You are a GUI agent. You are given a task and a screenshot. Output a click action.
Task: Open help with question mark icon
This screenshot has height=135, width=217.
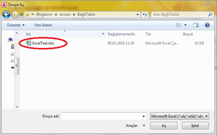click(x=207, y=25)
